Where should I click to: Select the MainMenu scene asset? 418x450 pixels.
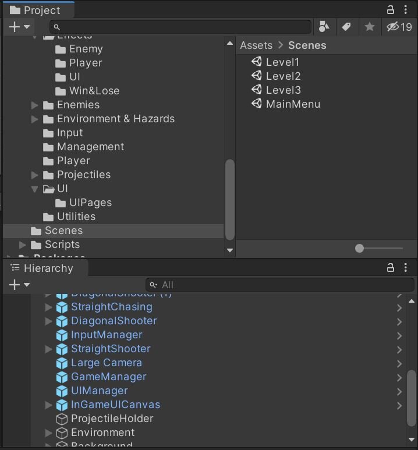click(286, 104)
